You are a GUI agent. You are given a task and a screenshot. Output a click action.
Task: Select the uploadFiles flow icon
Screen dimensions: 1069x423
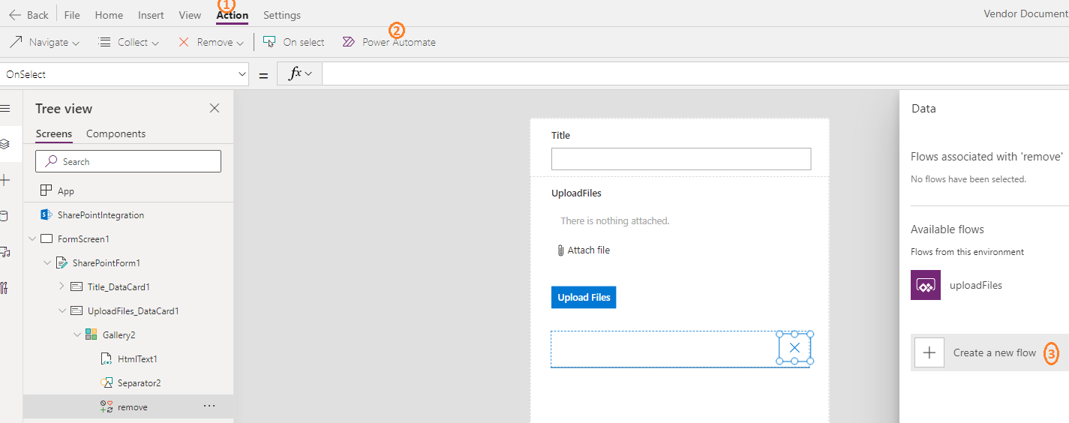coord(925,285)
